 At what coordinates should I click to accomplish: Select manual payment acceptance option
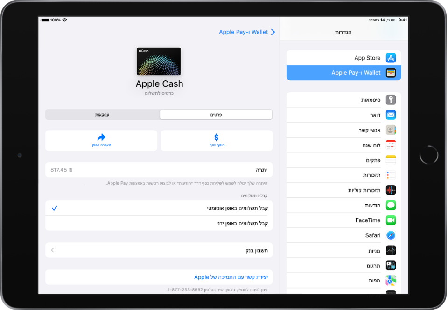tap(159, 223)
